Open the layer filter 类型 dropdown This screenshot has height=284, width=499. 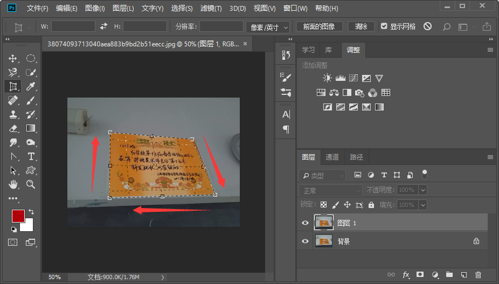pos(322,175)
